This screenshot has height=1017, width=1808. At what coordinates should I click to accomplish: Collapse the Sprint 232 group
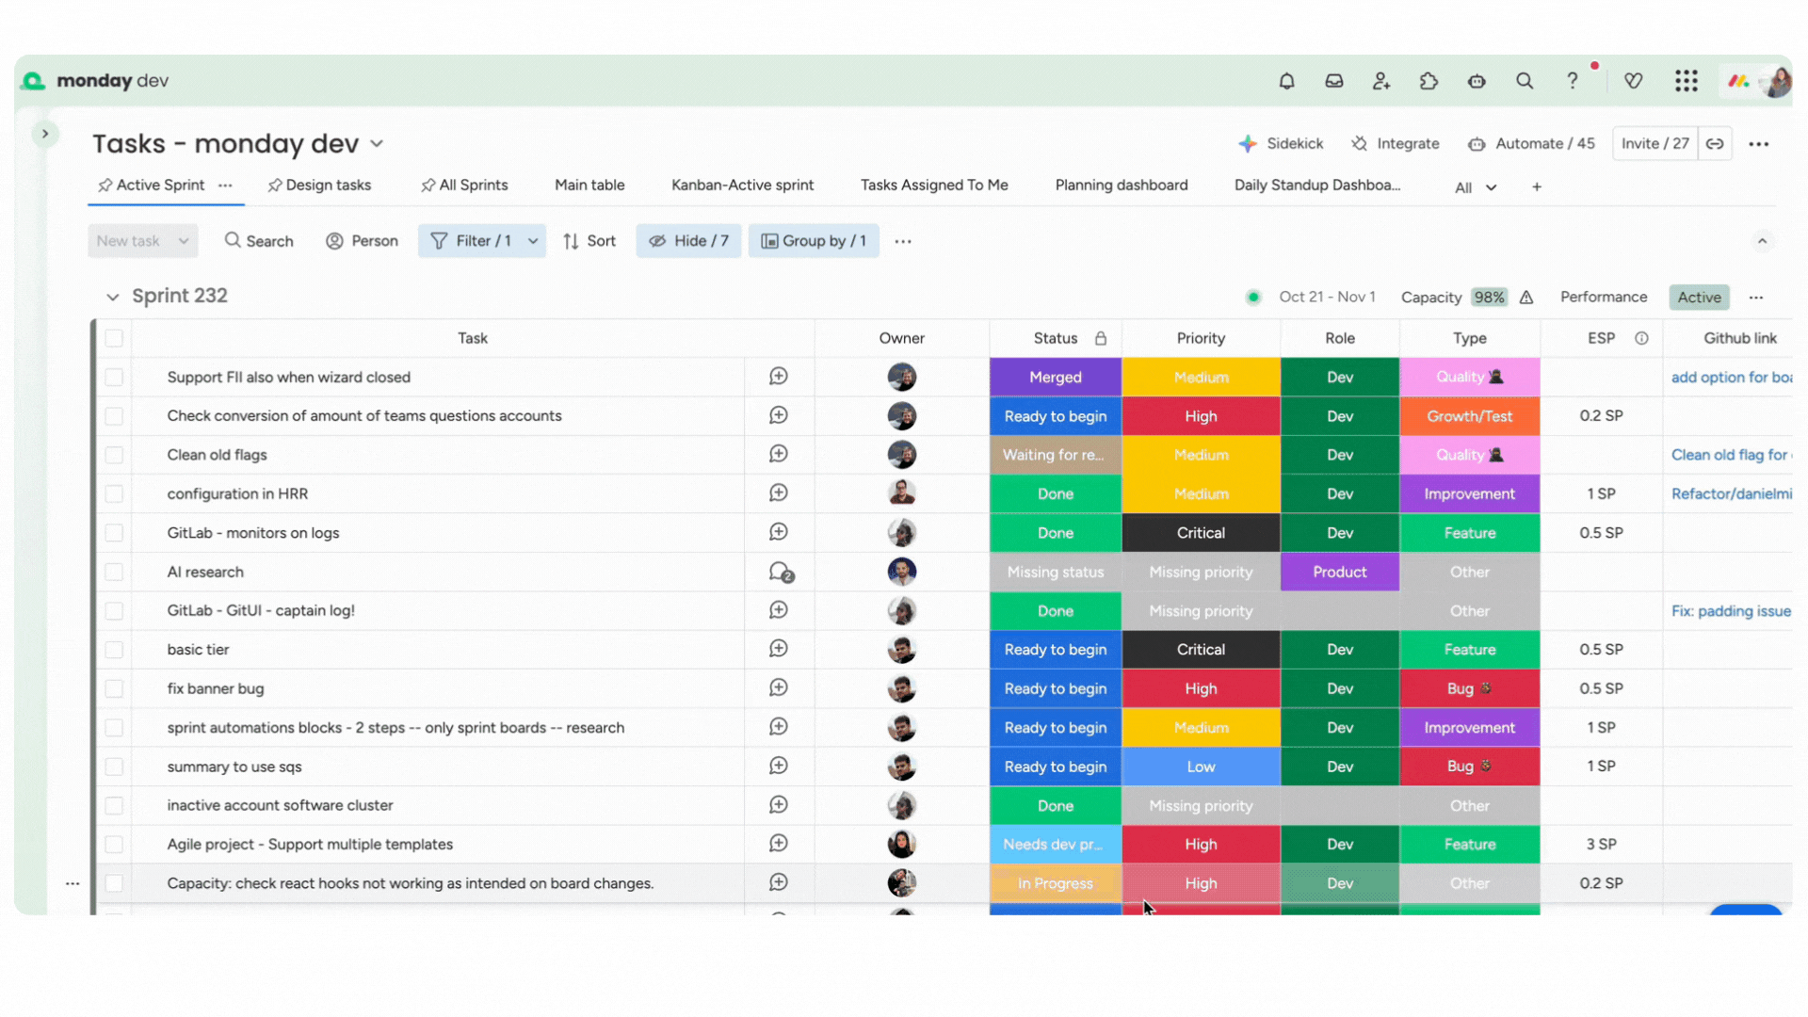[x=112, y=297]
